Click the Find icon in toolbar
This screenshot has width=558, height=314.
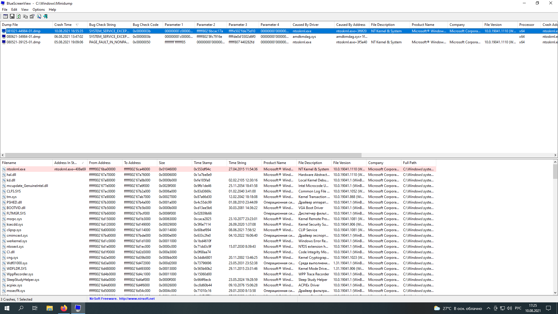point(39,16)
